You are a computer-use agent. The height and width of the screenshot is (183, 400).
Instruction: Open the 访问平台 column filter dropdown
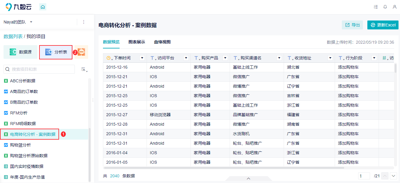tap(186, 58)
